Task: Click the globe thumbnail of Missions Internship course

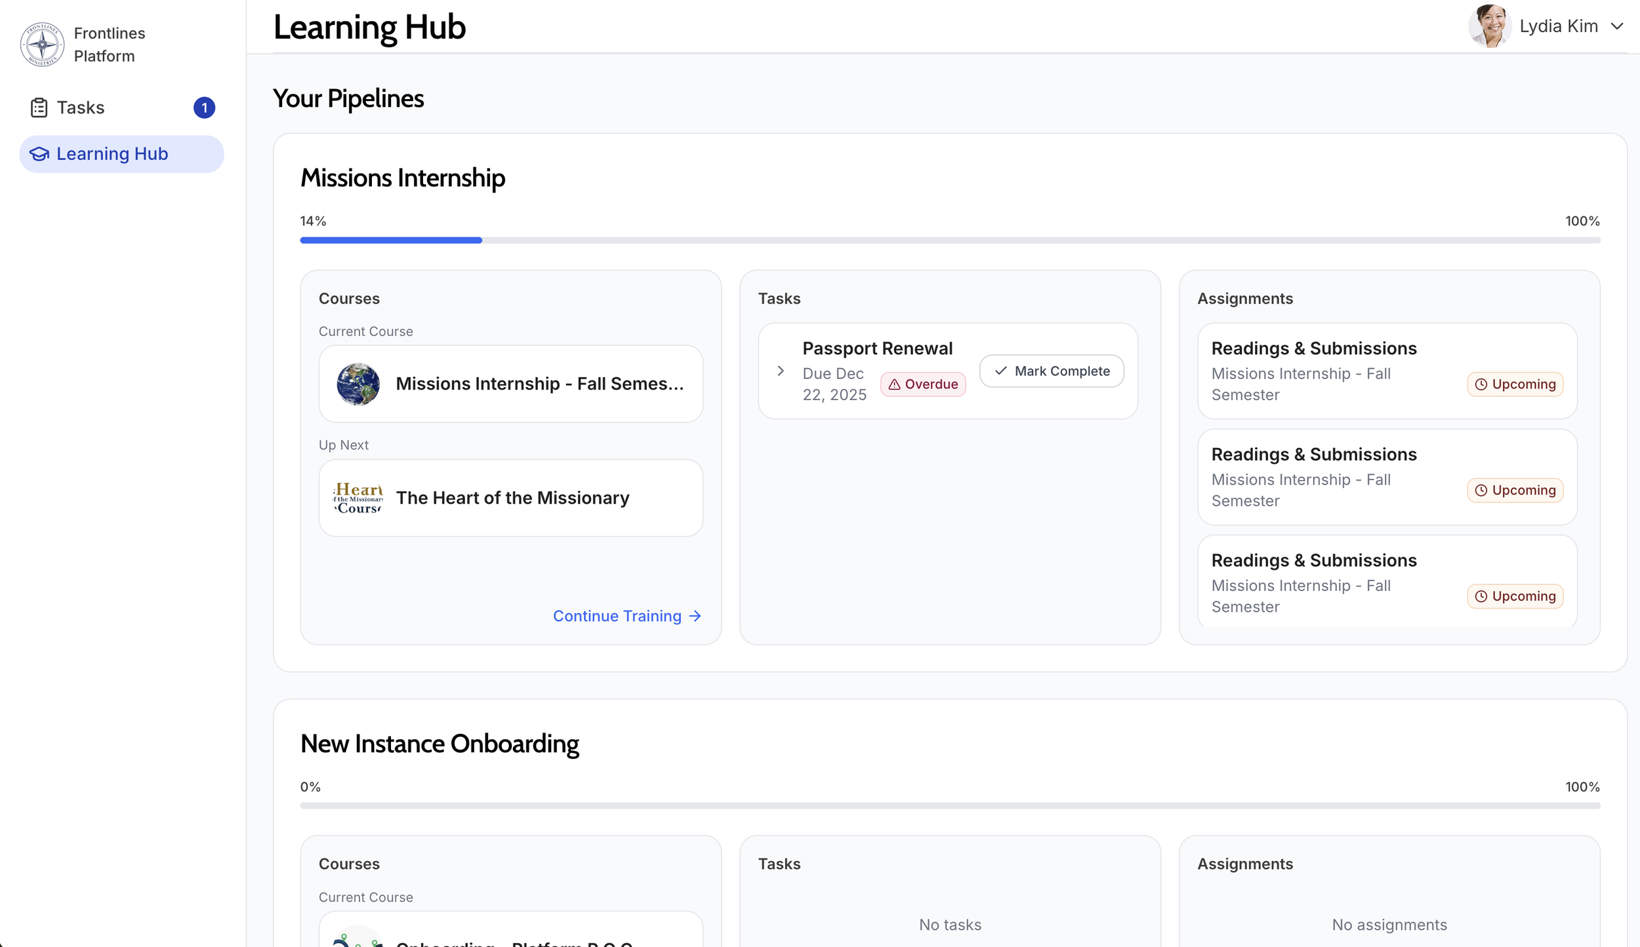Action: (358, 384)
